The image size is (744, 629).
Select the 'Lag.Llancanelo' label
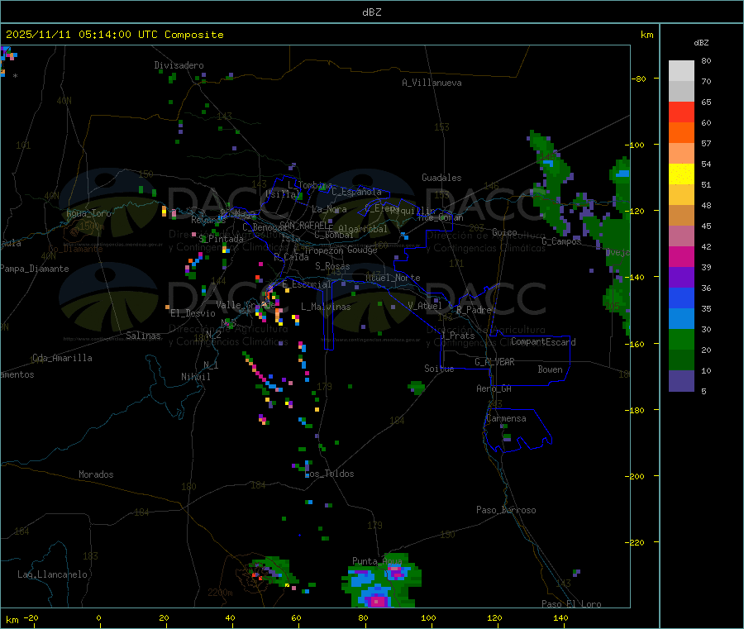coord(52,574)
